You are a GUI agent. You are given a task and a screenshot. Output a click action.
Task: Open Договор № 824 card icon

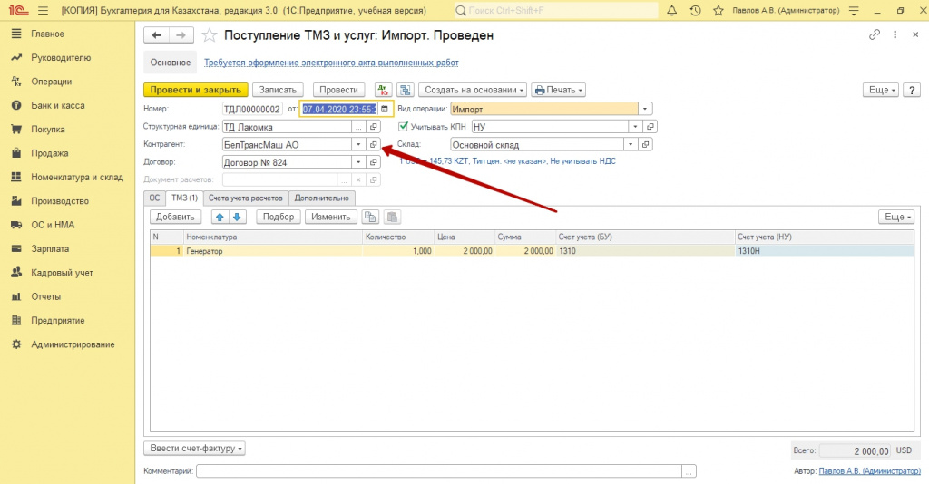click(373, 162)
